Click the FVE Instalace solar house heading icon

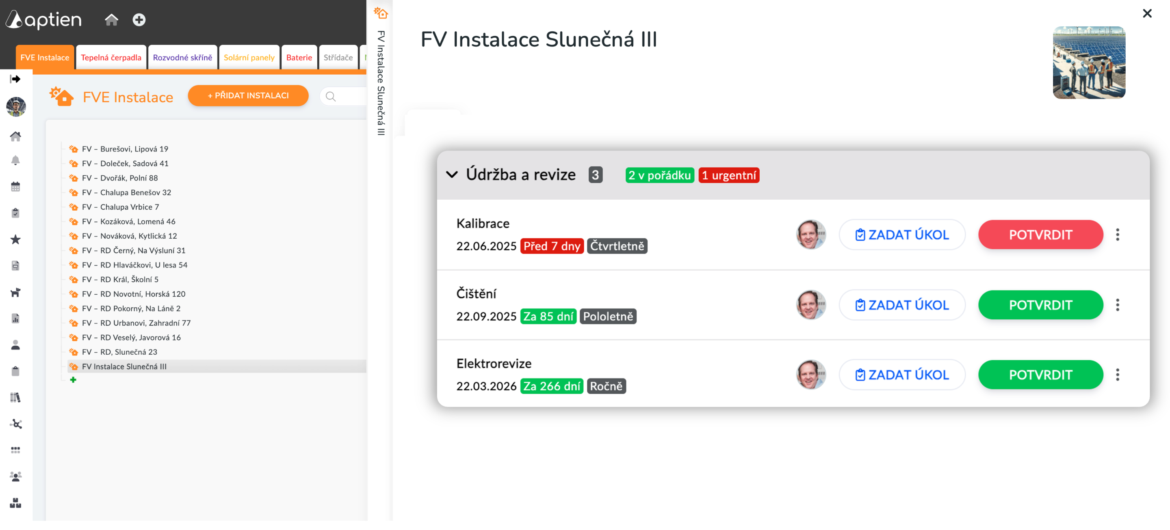(61, 96)
